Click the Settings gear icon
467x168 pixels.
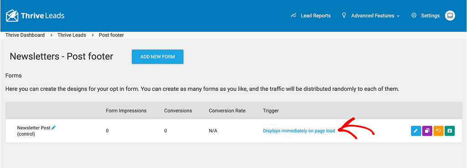tap(414, 15)
